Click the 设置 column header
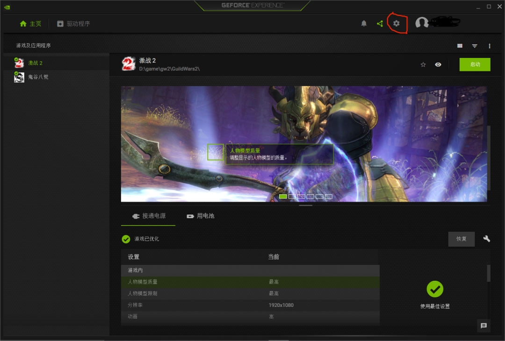The height and width of the screenshot is (341, 505). tap(134, 257)
